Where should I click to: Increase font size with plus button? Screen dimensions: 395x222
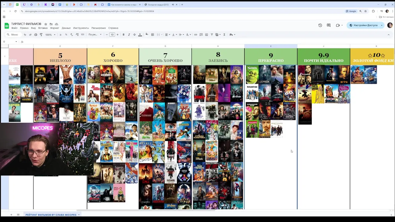[117, 35]
